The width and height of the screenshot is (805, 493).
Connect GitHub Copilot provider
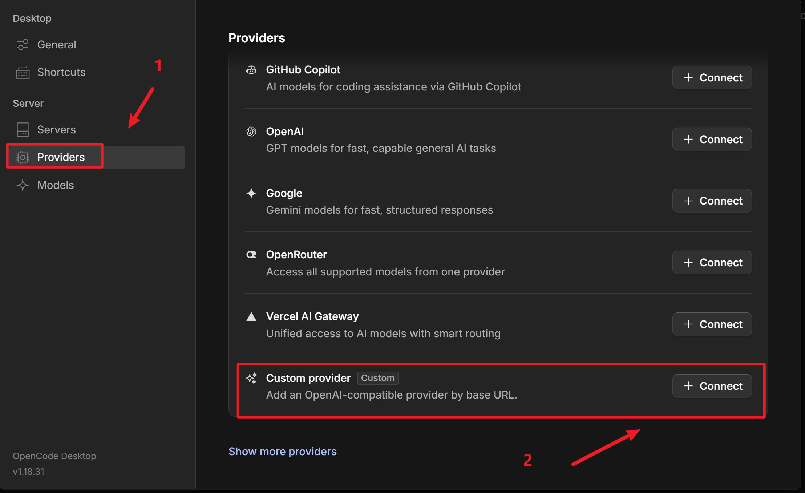click(712, 77)
